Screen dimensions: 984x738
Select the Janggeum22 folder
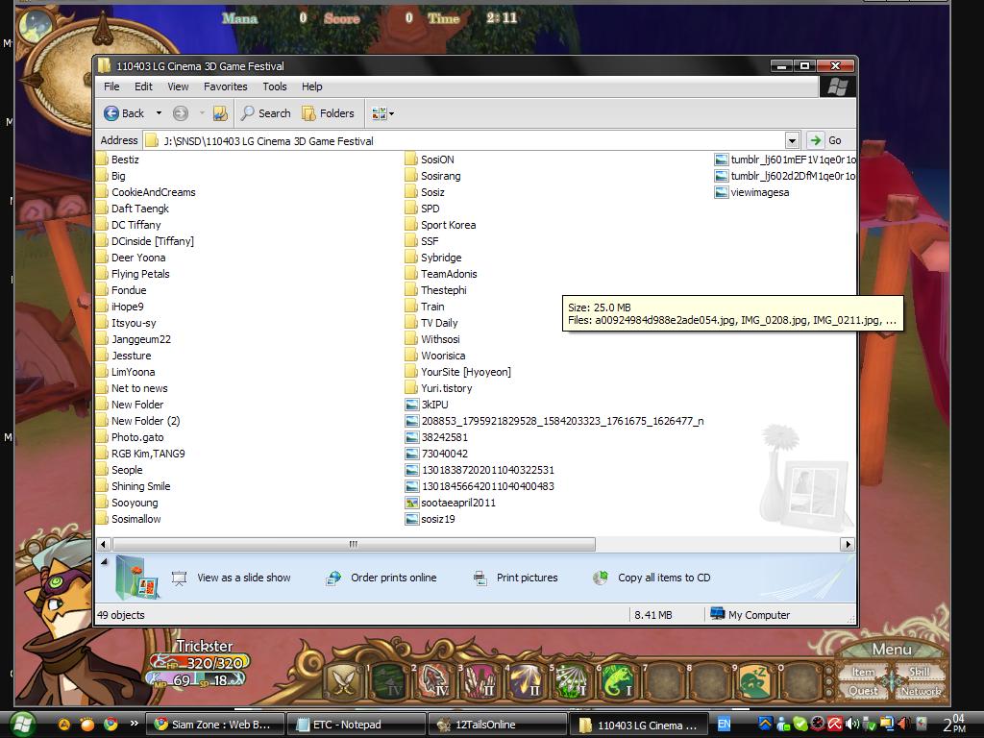click(x=135, y=339)
